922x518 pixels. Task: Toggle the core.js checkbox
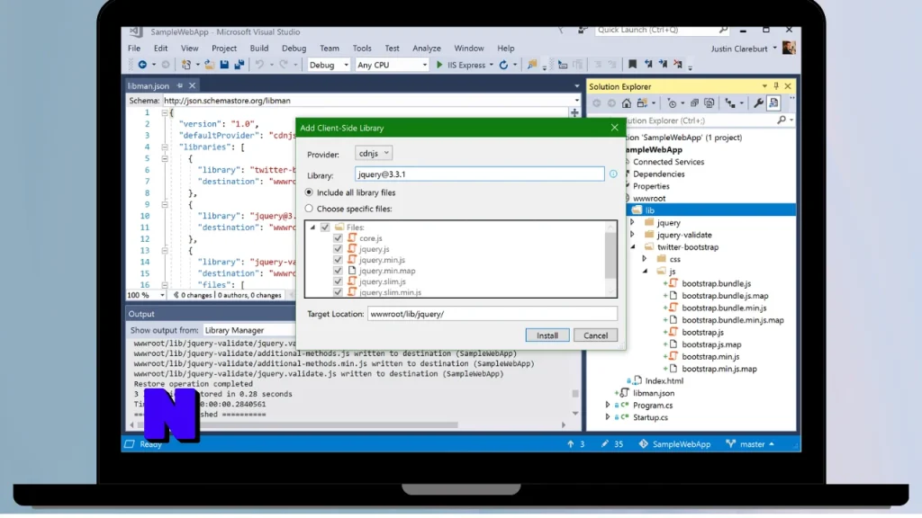click(x=338, y=237)
